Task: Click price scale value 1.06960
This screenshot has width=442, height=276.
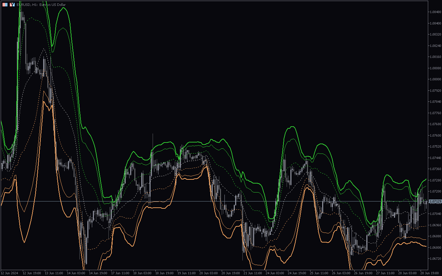Action: [x=435, y=225]
